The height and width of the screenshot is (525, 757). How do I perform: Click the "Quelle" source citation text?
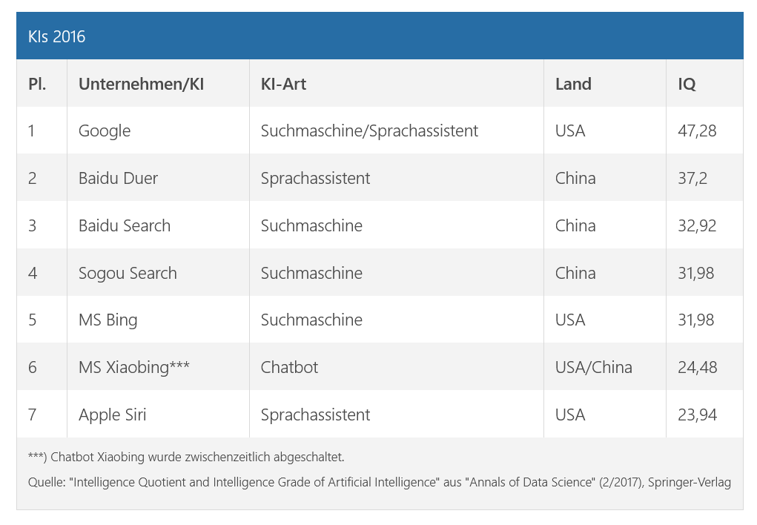pos(379,483)
